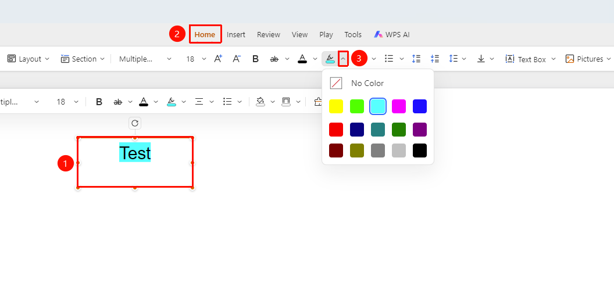
Task: Toggle strikethrough in the floating mini toolbar
Action: 118,102
